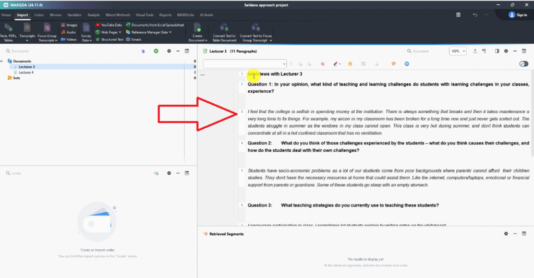
Task: Toggle the edit mode switch in Document Browser
Action: (x=524, y=64)
